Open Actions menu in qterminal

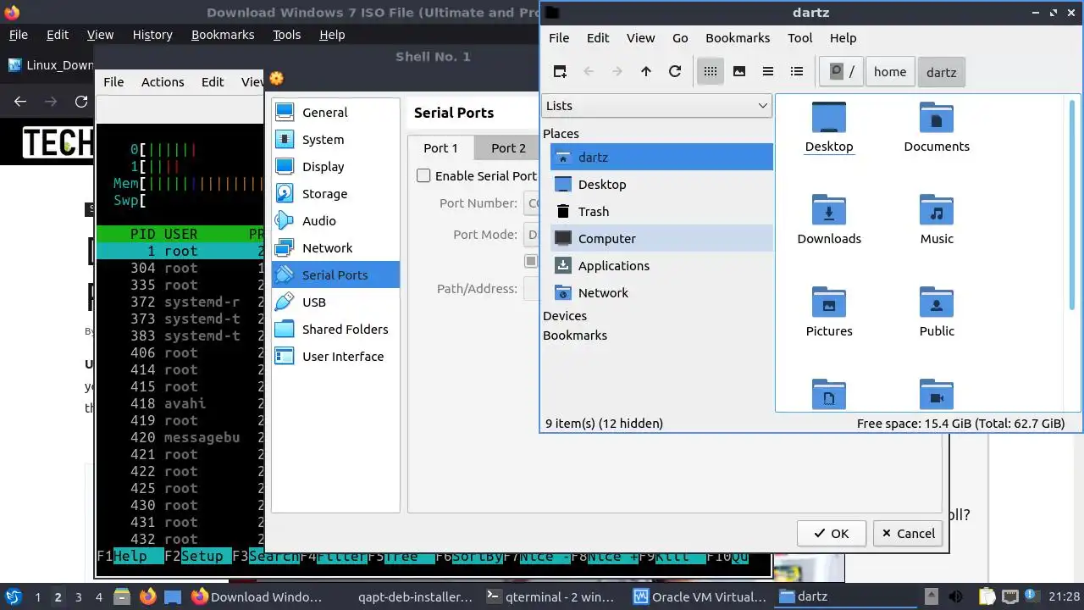point(163,81)
